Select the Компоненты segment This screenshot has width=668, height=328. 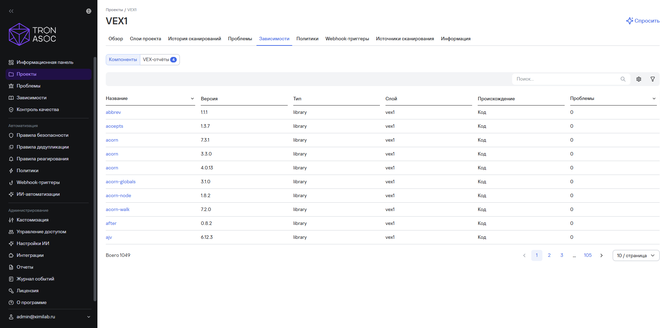[123, 60]
